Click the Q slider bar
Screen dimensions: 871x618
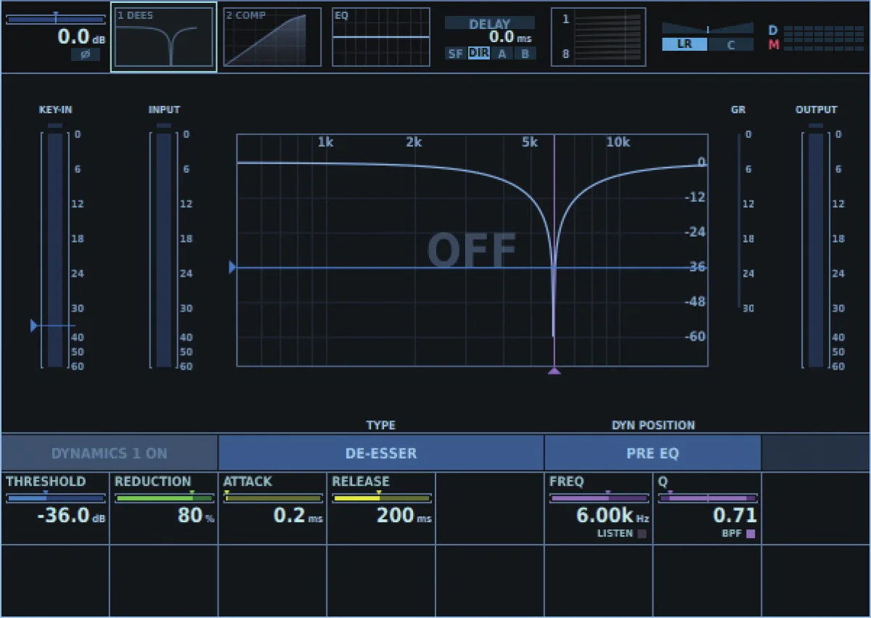[x=708, y=498]
